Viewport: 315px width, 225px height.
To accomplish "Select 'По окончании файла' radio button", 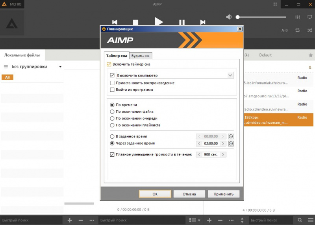I will point(112,112).
